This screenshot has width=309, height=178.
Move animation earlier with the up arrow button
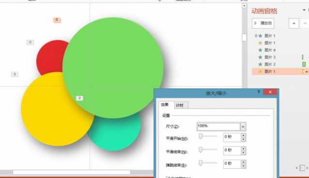294,23
